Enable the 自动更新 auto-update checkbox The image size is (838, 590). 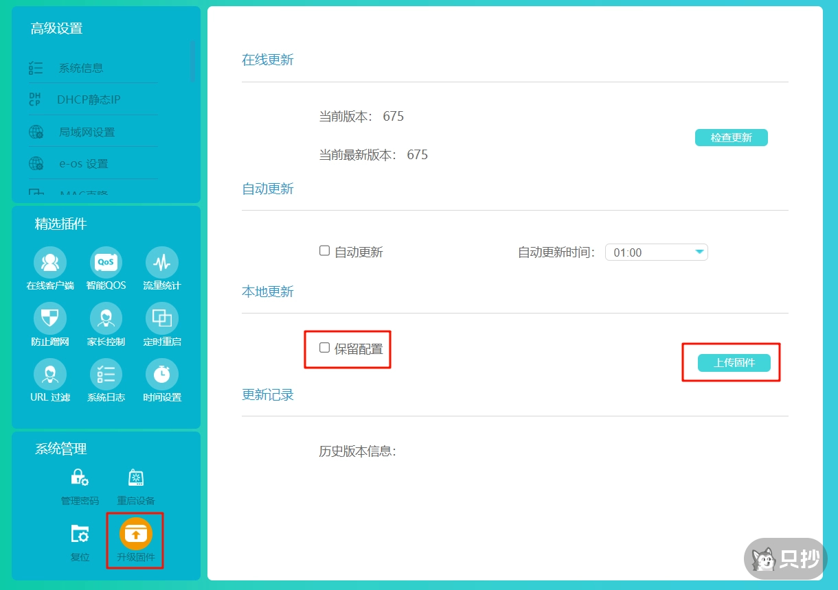point(324,251)
